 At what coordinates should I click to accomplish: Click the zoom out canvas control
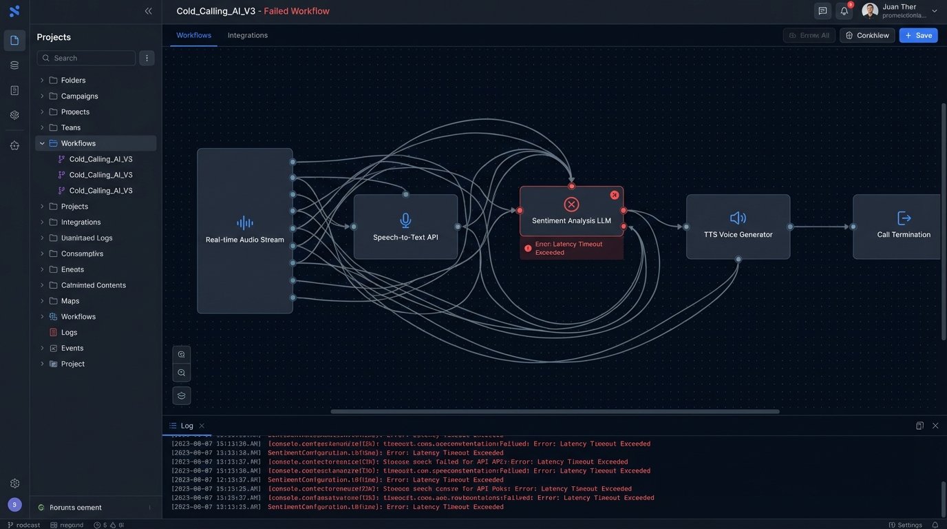pos(182,373)
